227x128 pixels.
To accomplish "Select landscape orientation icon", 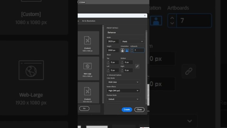I will [127, 50].
